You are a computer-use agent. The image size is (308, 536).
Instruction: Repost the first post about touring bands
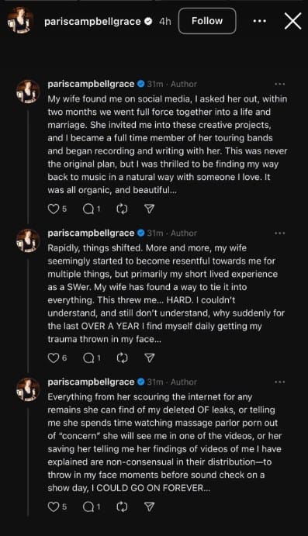pos(122,209)
